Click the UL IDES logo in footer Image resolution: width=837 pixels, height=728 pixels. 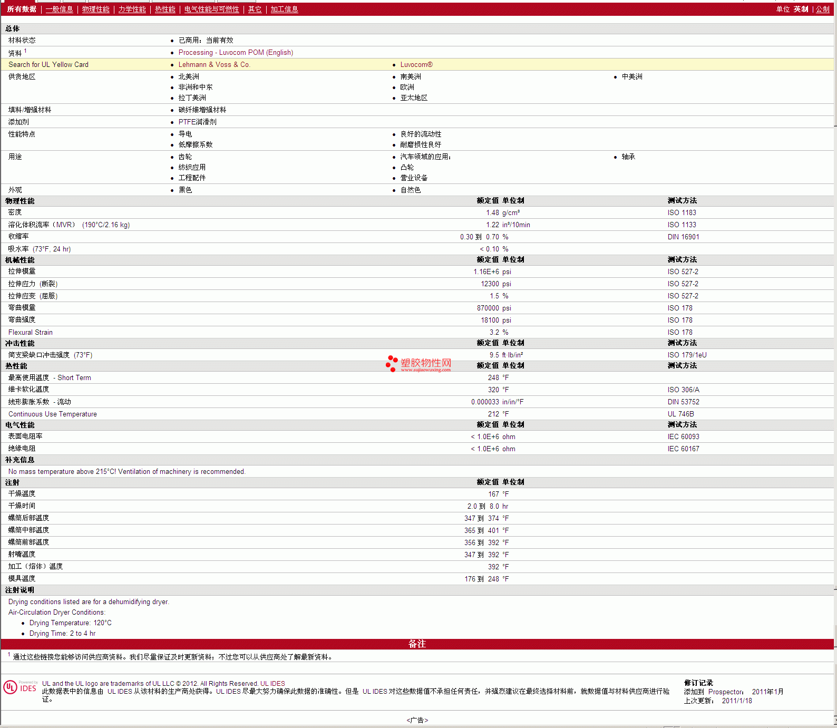pyautogui.click(x=20, y=687)
